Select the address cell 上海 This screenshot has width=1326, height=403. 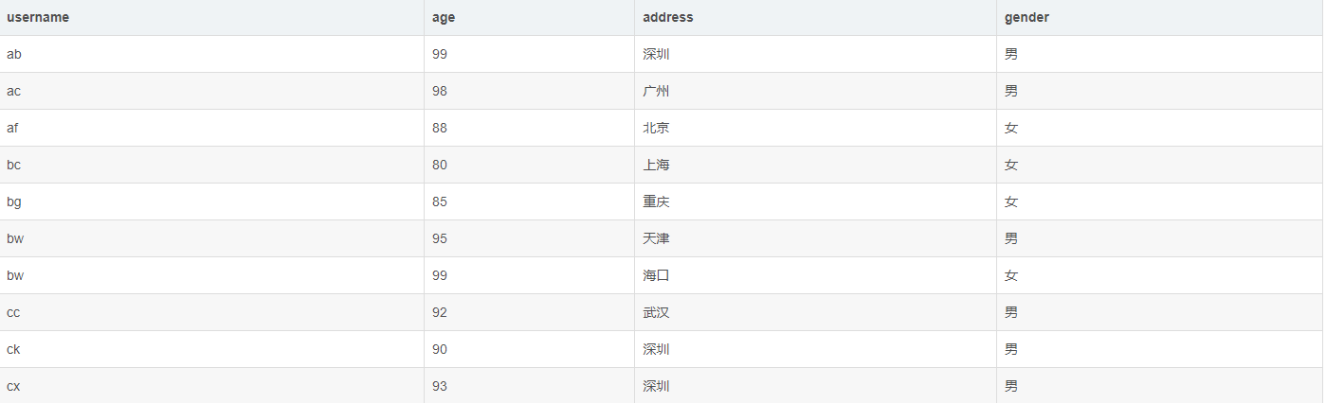[656, 165]
